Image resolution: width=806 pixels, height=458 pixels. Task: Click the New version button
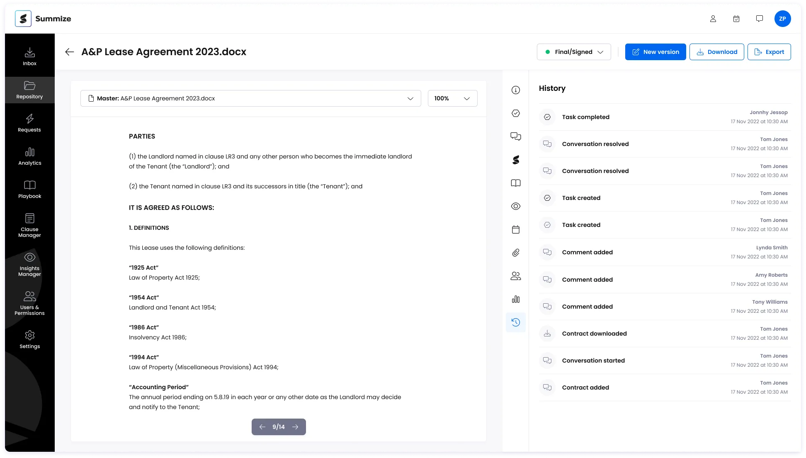click(x=655, y=51)
